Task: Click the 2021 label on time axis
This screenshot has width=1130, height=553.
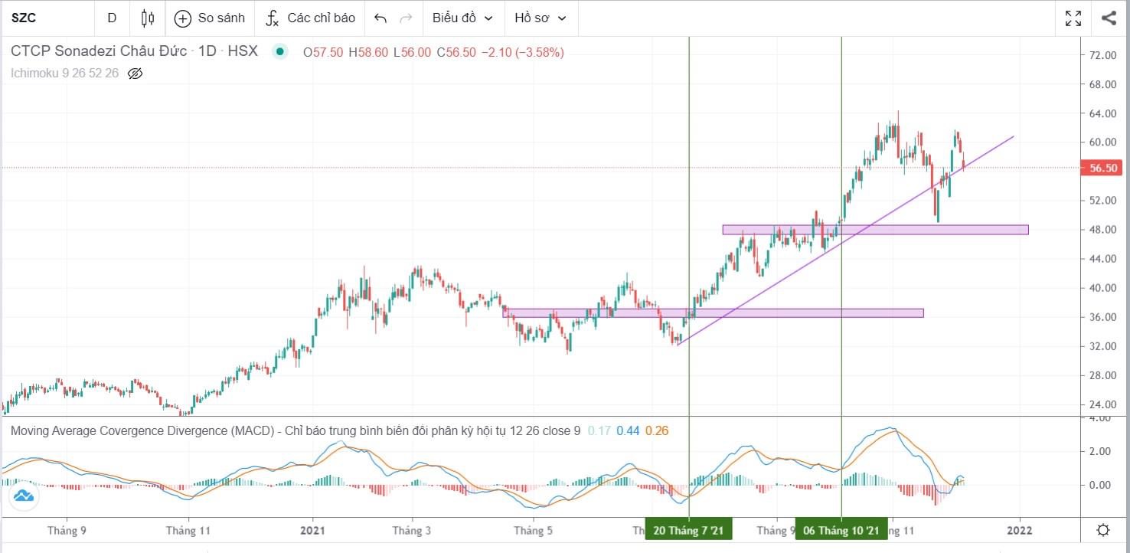Action: [x=312, y=530]
